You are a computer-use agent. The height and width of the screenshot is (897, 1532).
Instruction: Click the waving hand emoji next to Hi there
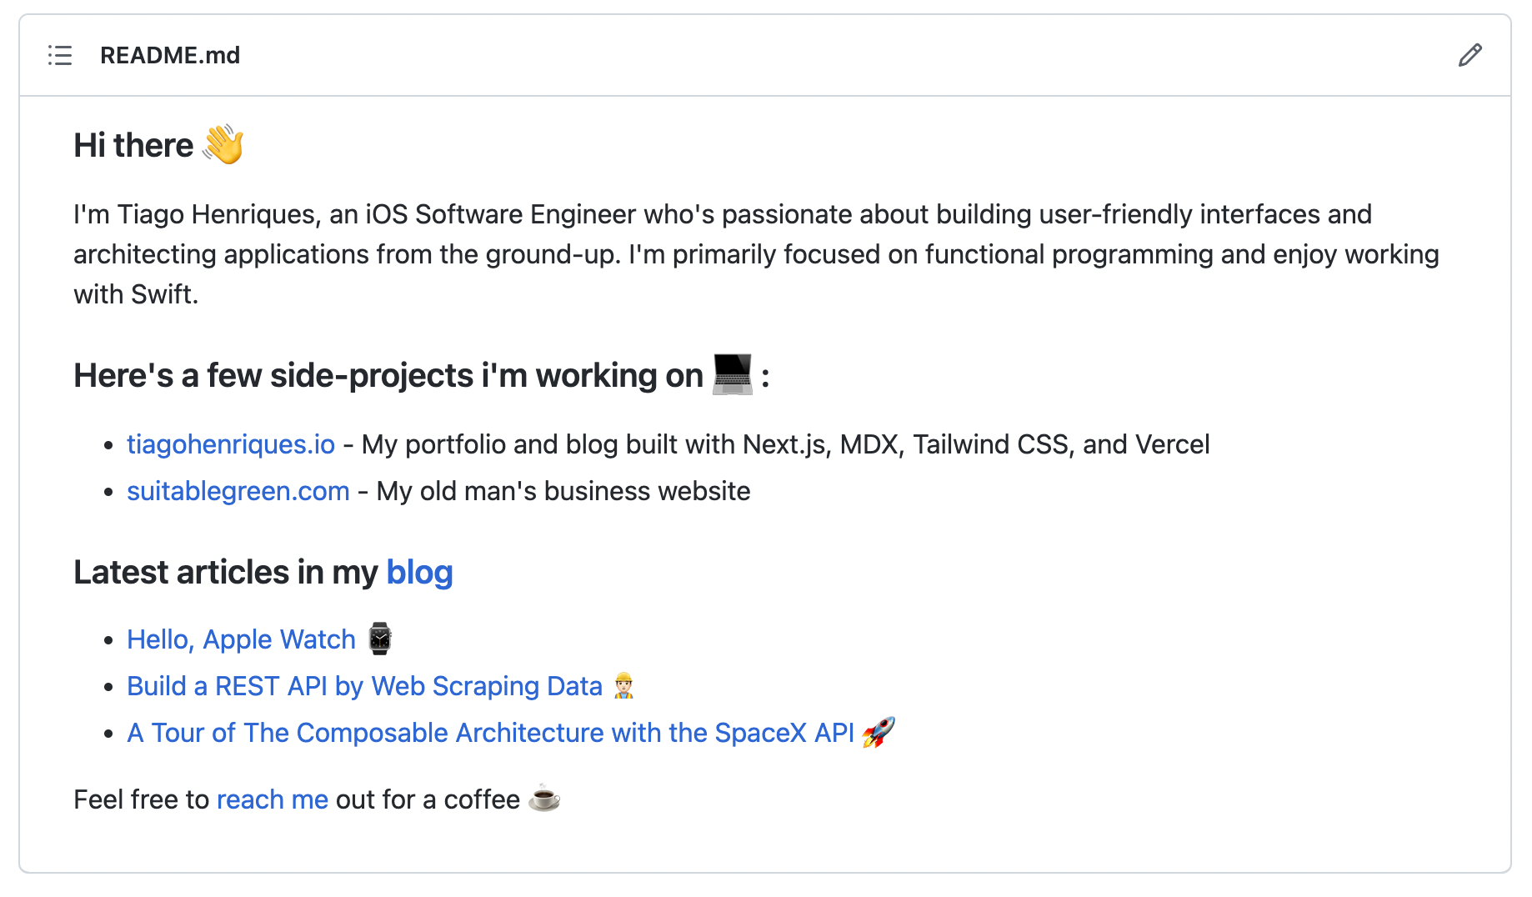click(224, 143)
